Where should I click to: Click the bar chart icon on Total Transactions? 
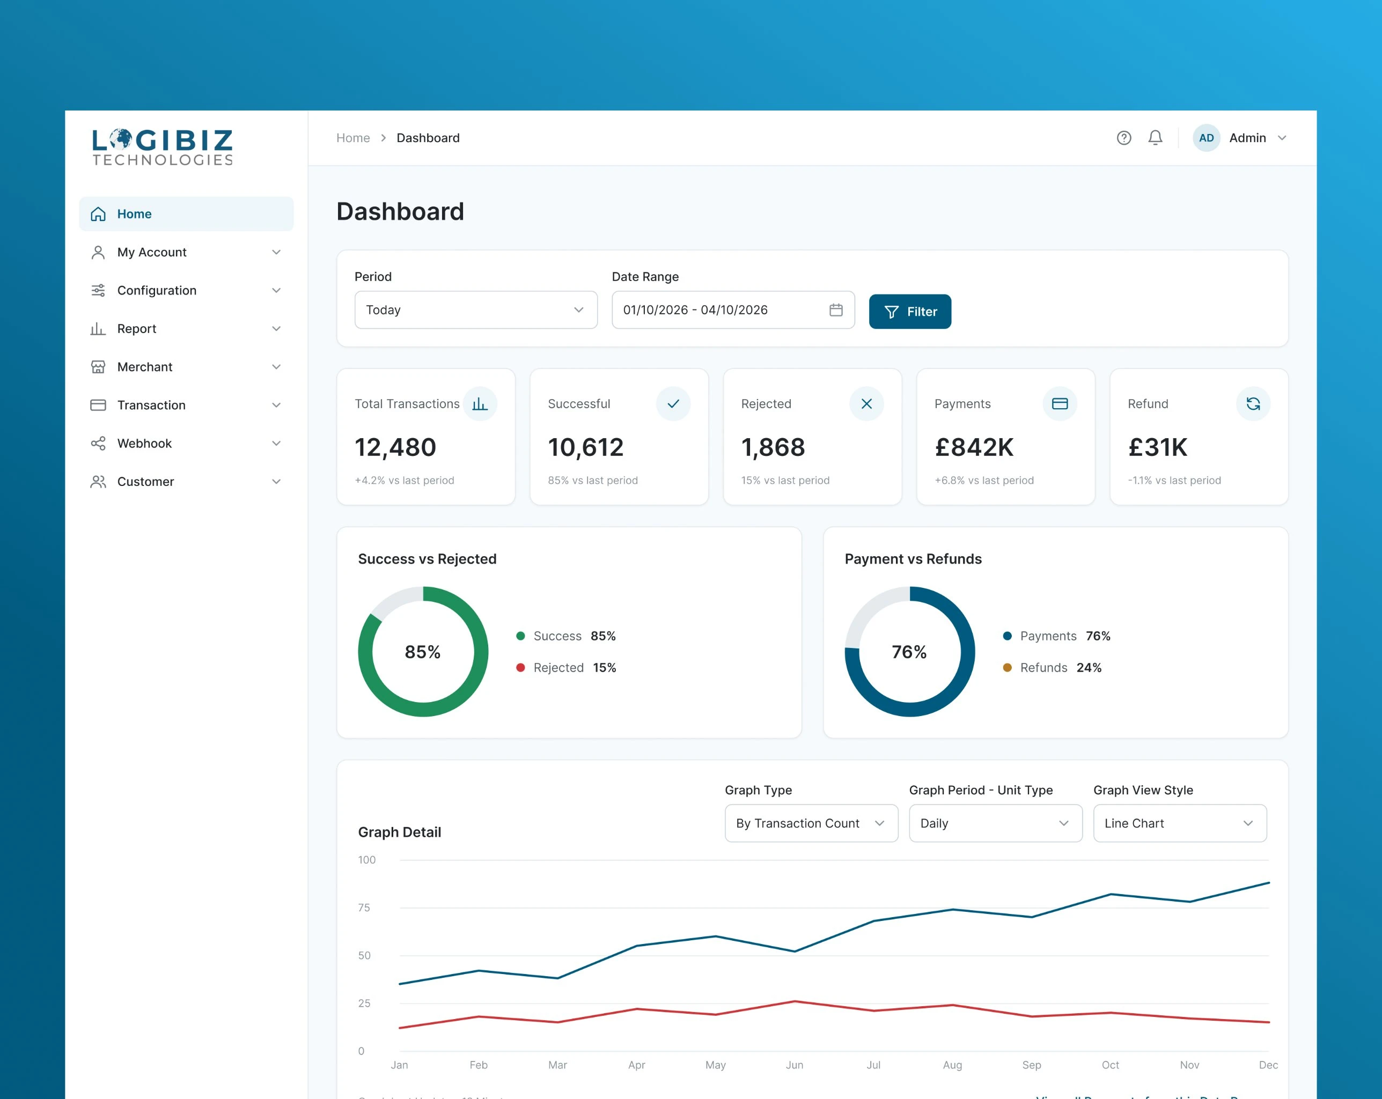[480, 404]
